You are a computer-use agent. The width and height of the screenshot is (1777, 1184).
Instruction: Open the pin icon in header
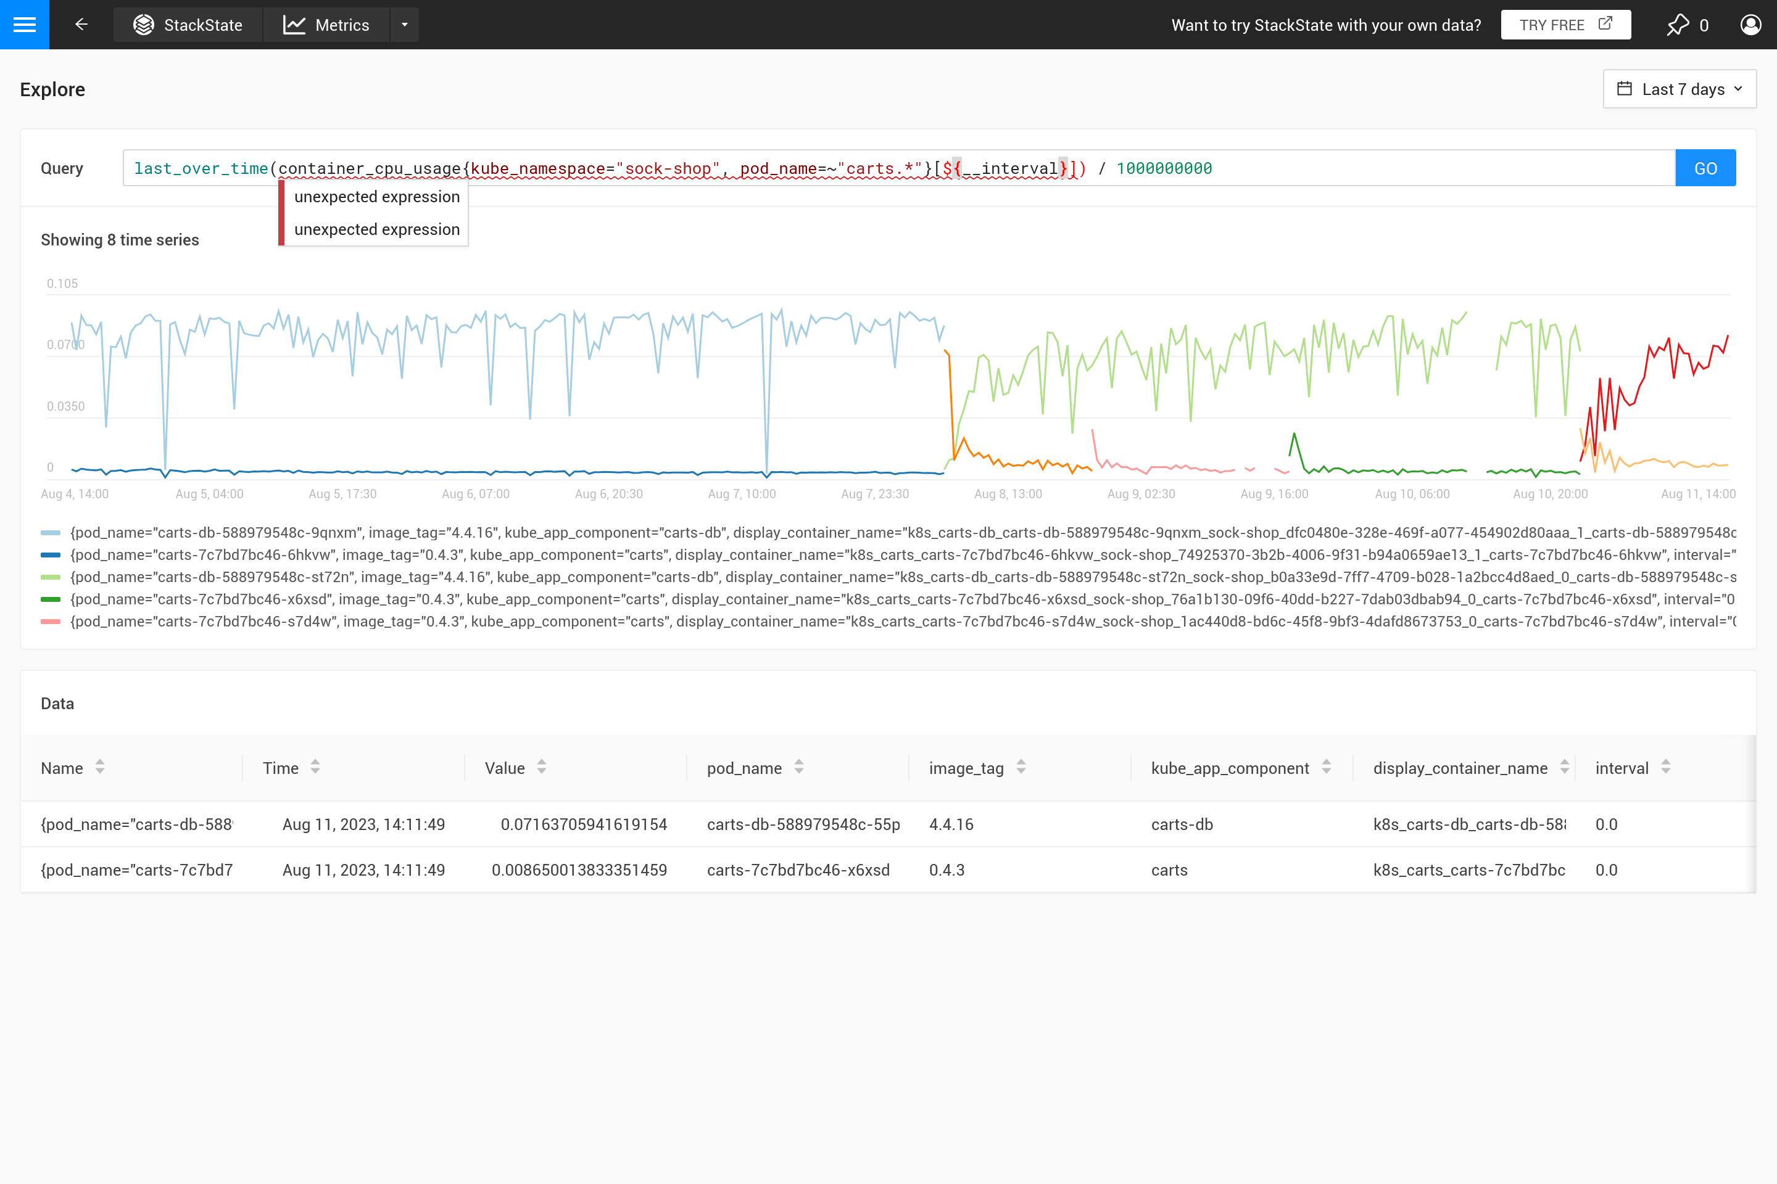click(1677, 25)
